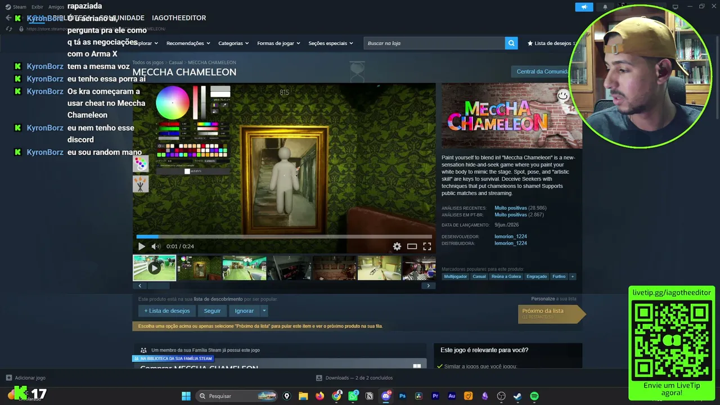The height and width of the screenshot is (405, 720).
Task: Expand the Explorar store menu
Action: click(x=145, y=43)
